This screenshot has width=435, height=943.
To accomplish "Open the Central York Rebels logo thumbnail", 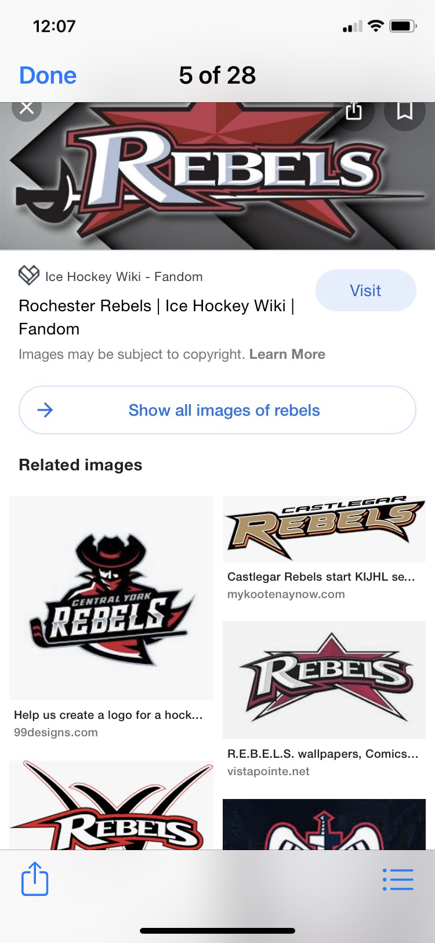I will 111,598.
